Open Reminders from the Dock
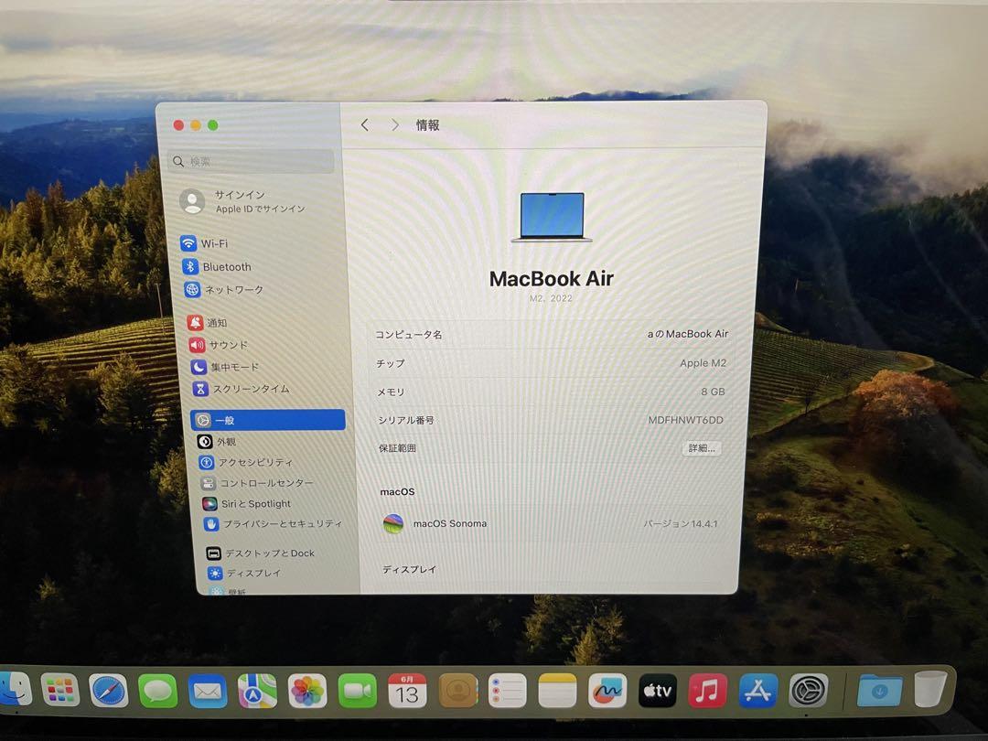Screen dimensions: 988x741 pos(507,692)
